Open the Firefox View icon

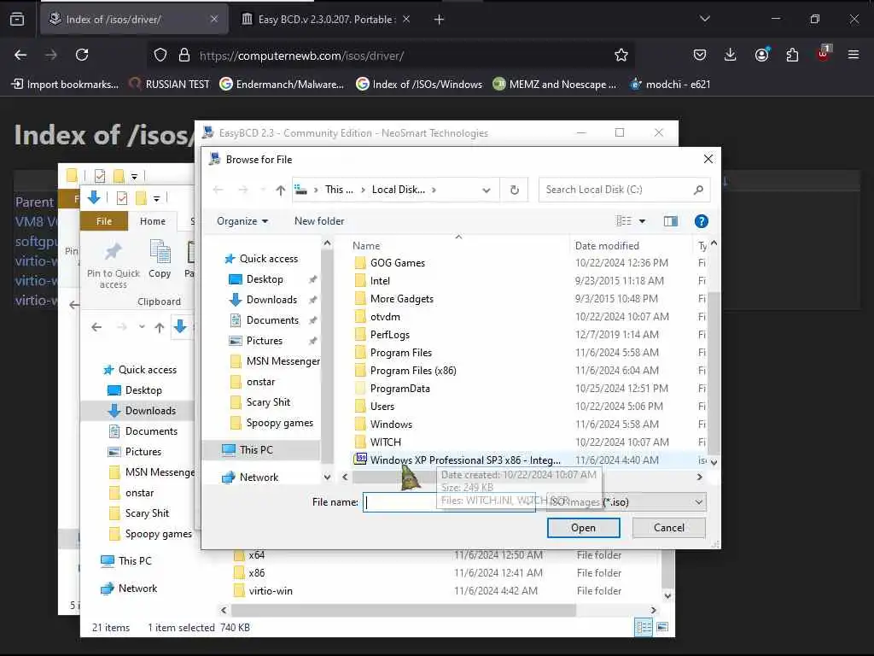pos(17,19)
